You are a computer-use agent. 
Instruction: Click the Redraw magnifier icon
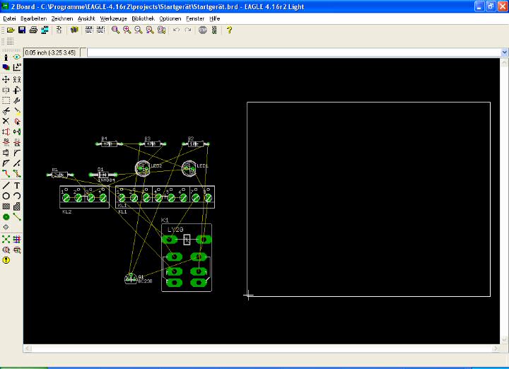(150, 30)
